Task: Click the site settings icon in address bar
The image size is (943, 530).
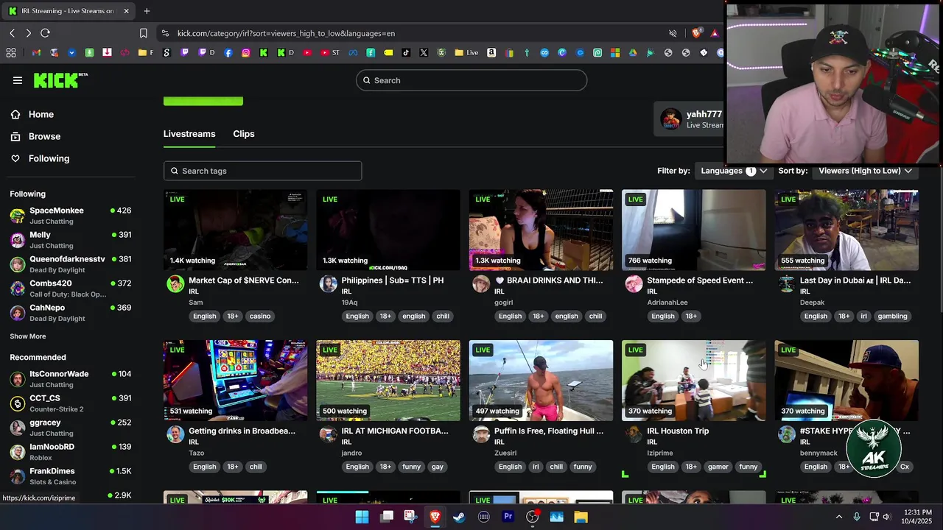Action: click(x=165, y=33)
